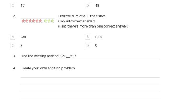Viewport: 170px width, 104px height.
Task: Click the green fishes in the image
Action: click(49, 21)
